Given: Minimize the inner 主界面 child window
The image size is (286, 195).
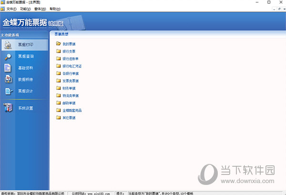Looking at the screenshot, I should click(x=275, y=9).
